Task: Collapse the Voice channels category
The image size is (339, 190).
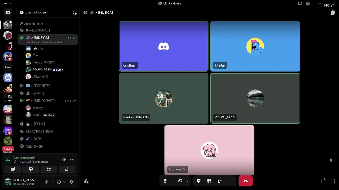Action: 33,24
